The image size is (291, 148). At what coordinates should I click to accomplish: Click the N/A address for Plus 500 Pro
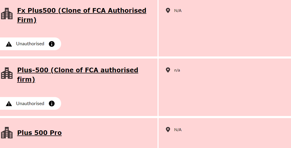click(178, 130)
